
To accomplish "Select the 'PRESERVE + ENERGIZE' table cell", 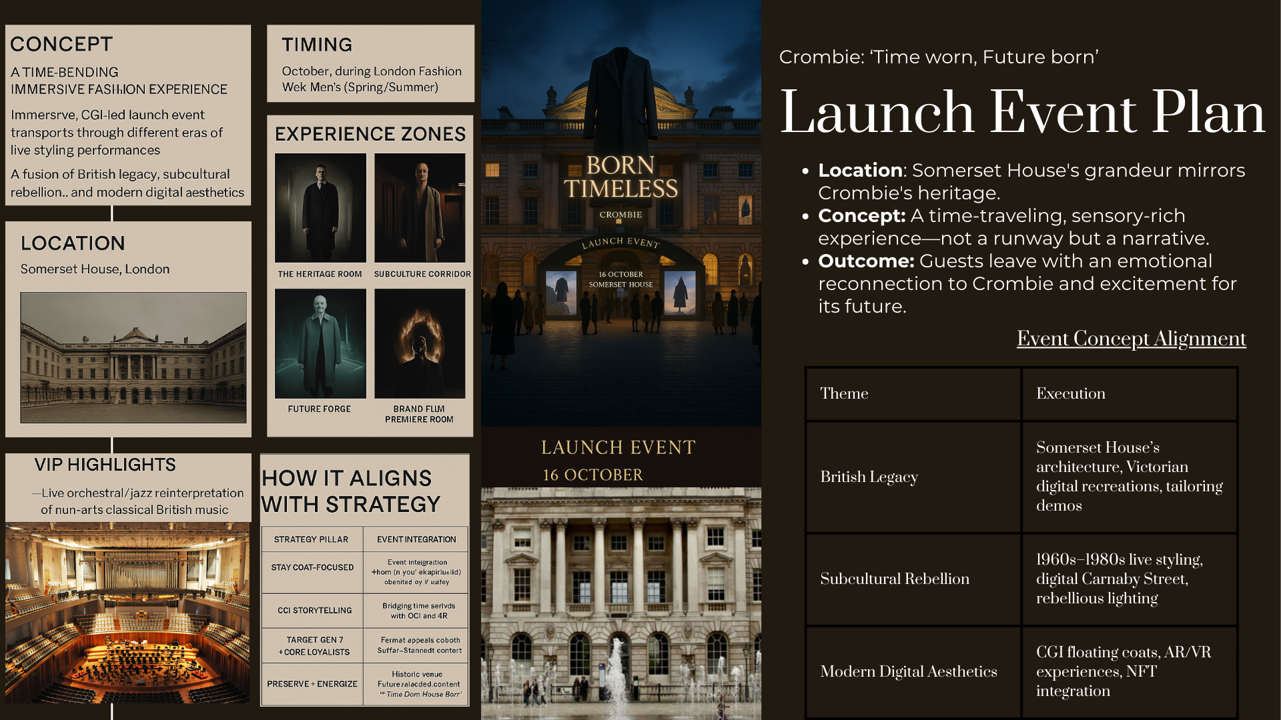I will pyautogui.click(x=312, y=684).
